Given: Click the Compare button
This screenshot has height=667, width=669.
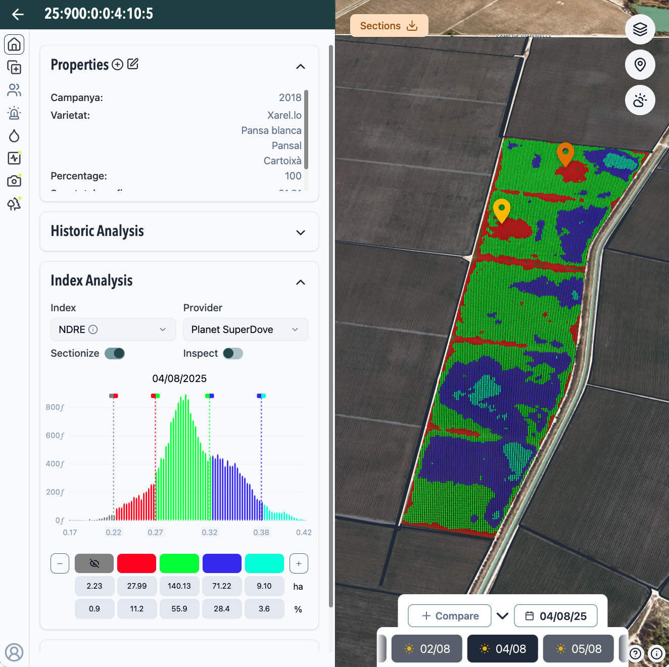Looking at the screenshot, I should click(x=449, y=616).
